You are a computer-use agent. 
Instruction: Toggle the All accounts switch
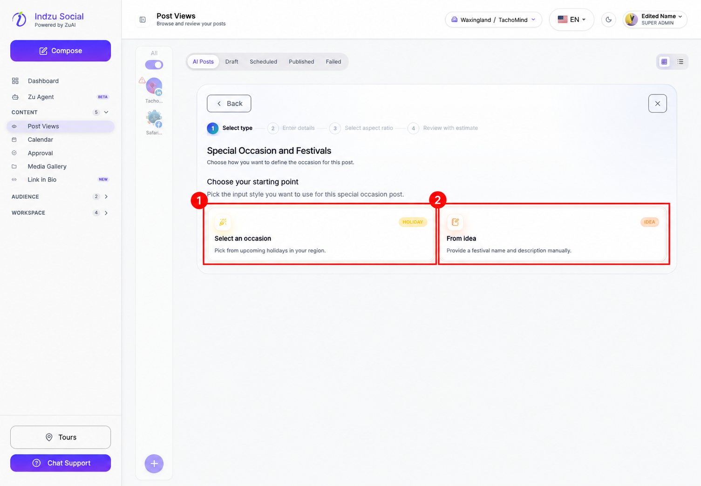click(x=154, y=65)
